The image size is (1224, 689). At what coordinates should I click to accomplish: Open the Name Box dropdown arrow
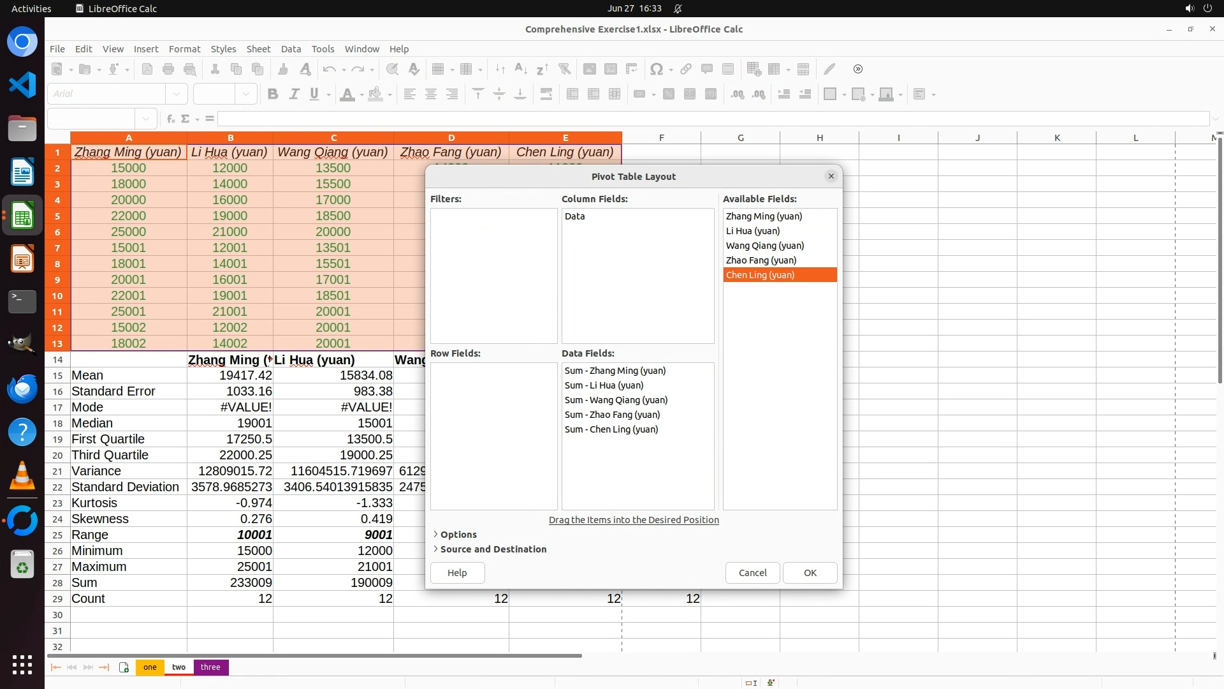[x=146, y=119]
